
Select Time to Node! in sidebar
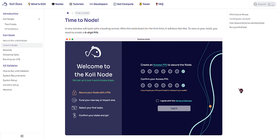pyautogui.click(x=22, y=45)
